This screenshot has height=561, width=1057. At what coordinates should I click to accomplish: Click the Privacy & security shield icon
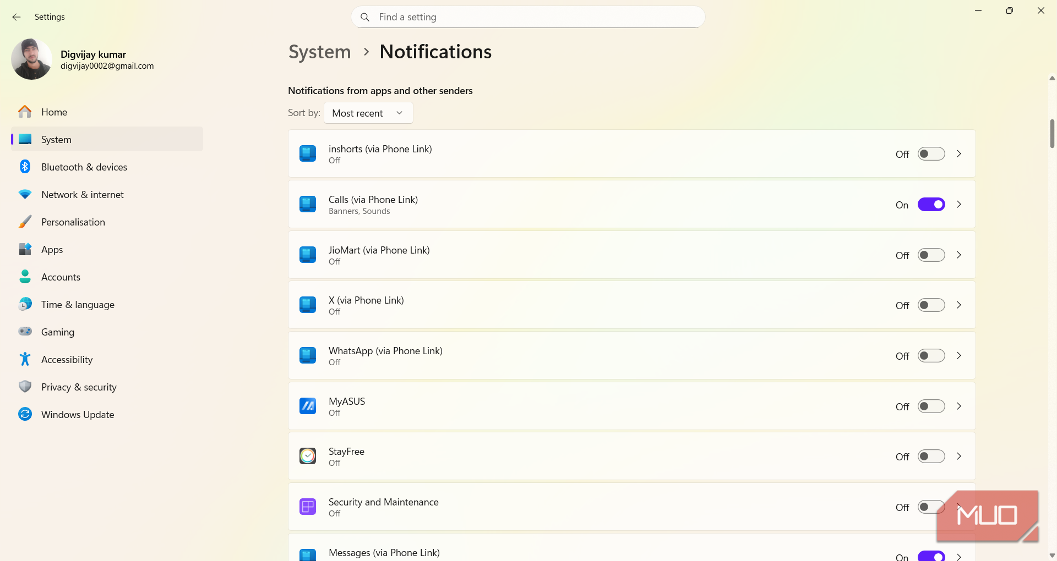pyautogui.click(x=25, y=387)
